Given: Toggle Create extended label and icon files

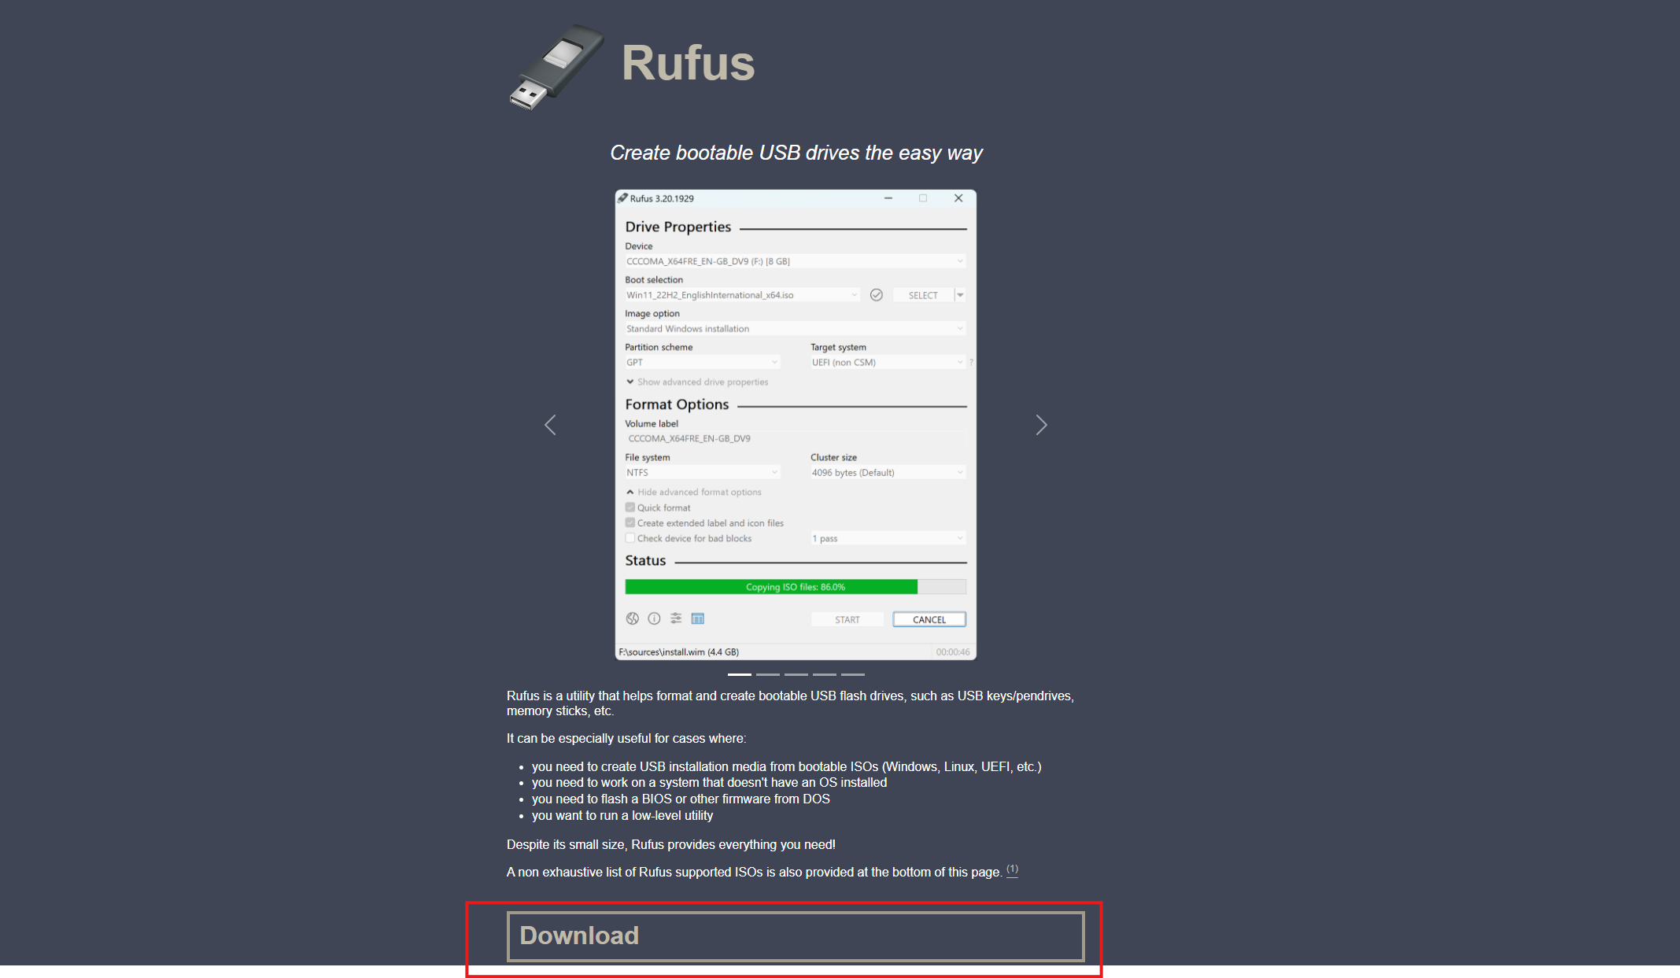Looking at the screenshot, I should pyautogui.click(x=630, y=522).
